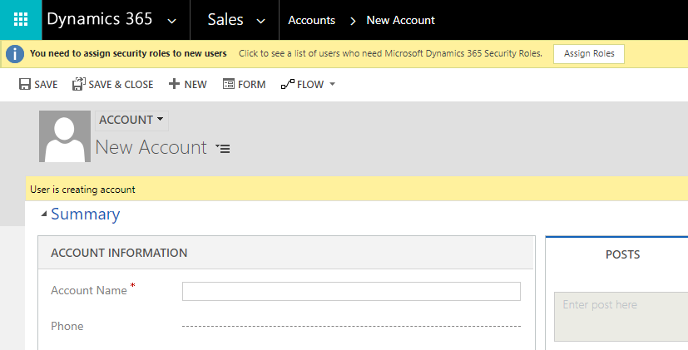Collapse the Summary section triangle
This screenshot has width=688, height=350.
tap(44, 214)
